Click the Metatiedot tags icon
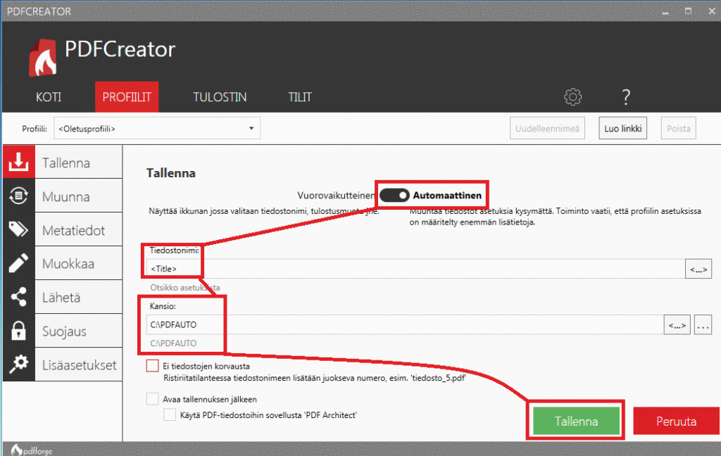 pos(19,229)
